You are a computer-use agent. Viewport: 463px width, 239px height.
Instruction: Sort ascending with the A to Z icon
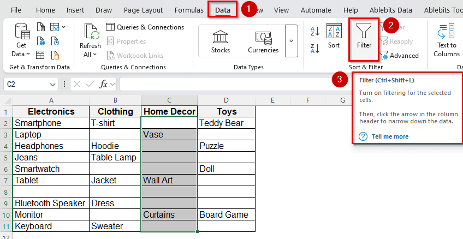[315, 31]
